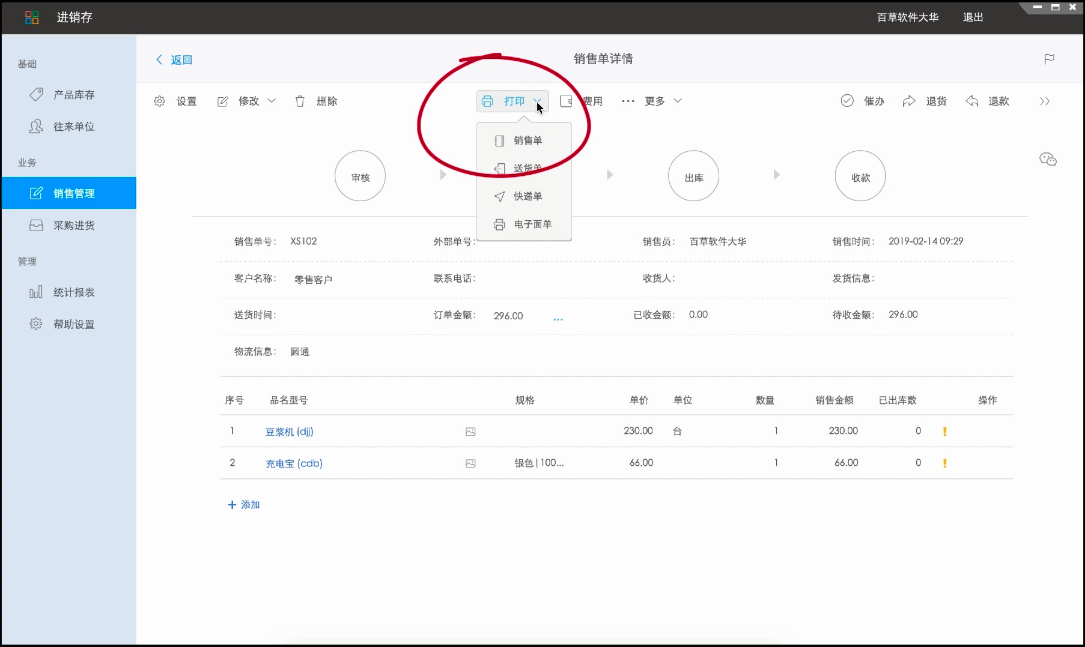Click warning icon in 充电宝 row
The height and width of the screenshot is (647, 1085).
point(945,463)
